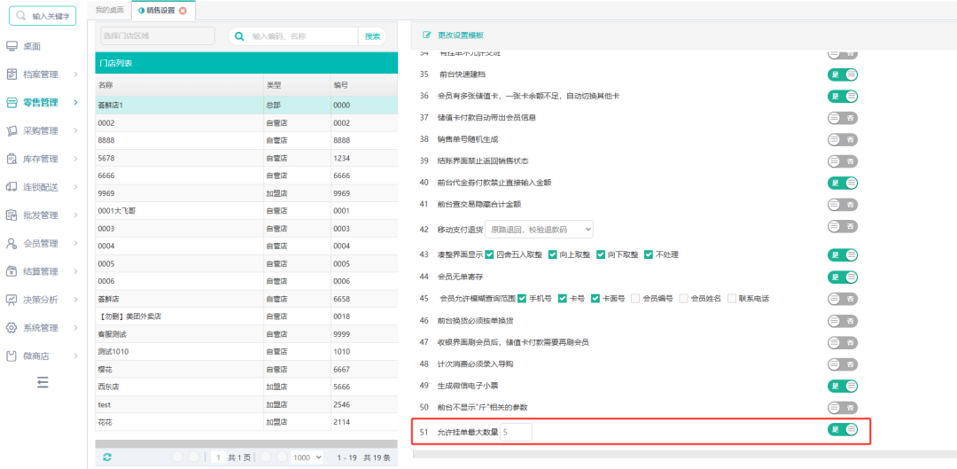This screenshot has height=469, width=957.
Task: Open the 批发管理 menu item
Action: (x=40, y=215)
